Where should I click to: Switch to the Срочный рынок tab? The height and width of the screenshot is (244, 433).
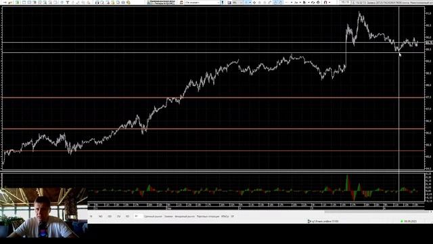tap(153, 216)
